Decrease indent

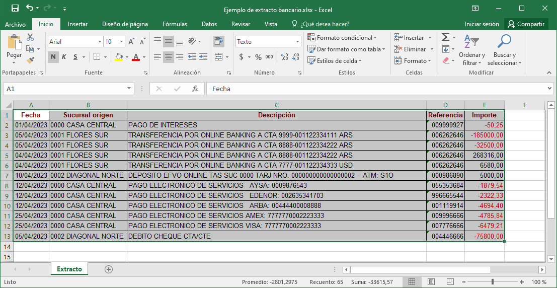(192, 57)
